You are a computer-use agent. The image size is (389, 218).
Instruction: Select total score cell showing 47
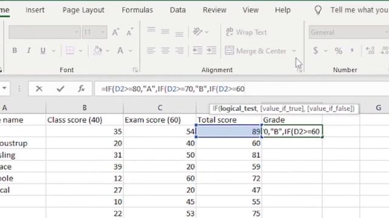point(229,190)
